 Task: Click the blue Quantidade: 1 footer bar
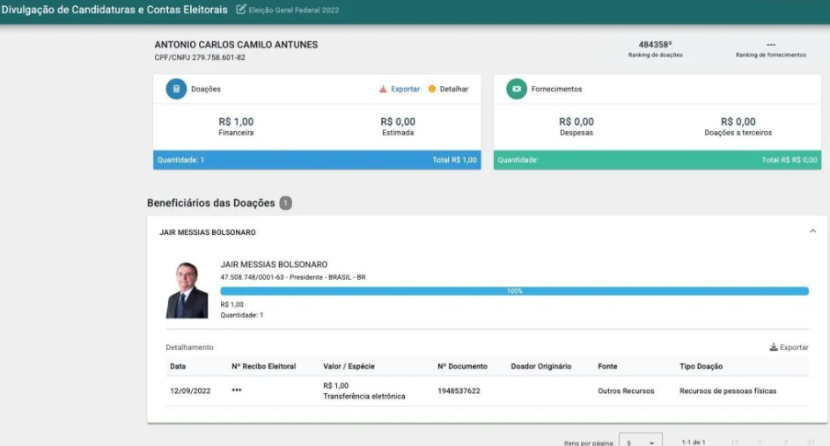[x=317, y=160]
